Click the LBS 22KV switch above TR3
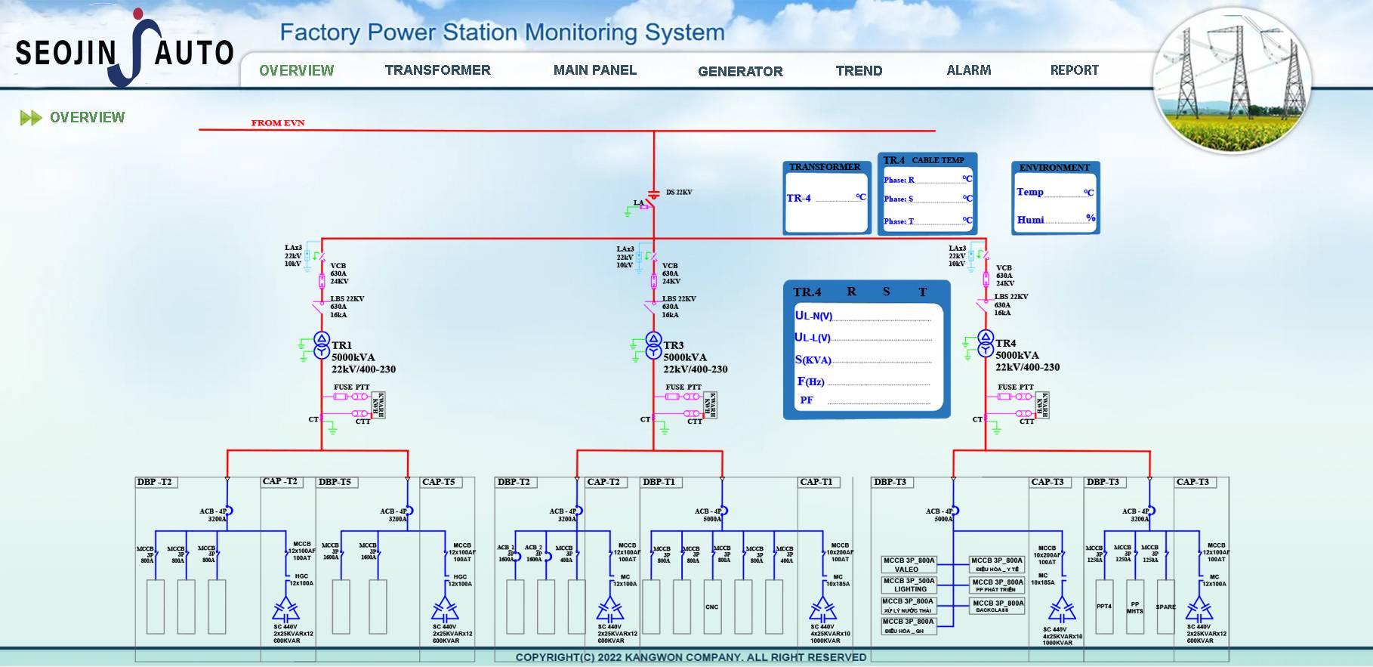This screenshot has height=667, width=1373. (x=651, y=307)
